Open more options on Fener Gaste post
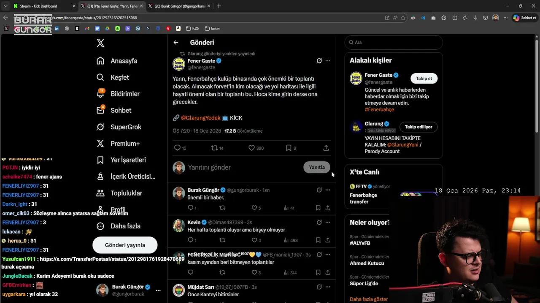The height and width of the screenshot is (303, 540). (x=328, y=61)
